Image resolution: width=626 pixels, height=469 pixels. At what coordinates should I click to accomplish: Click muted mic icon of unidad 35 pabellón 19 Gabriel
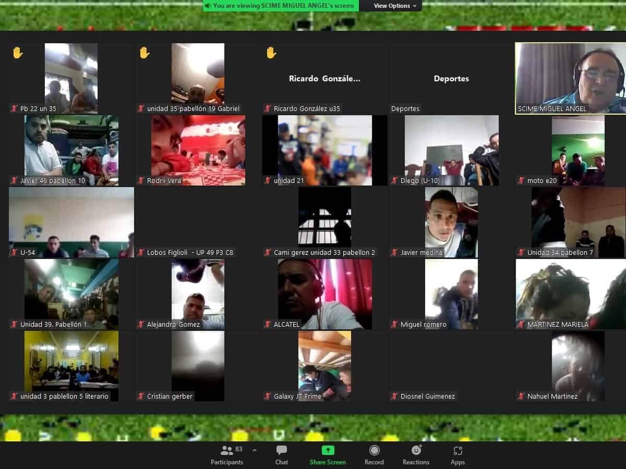[141, 109]
